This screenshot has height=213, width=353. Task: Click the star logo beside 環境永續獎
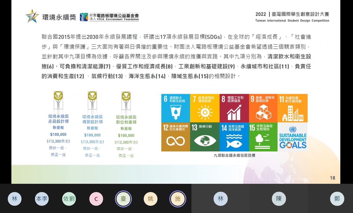32,16
